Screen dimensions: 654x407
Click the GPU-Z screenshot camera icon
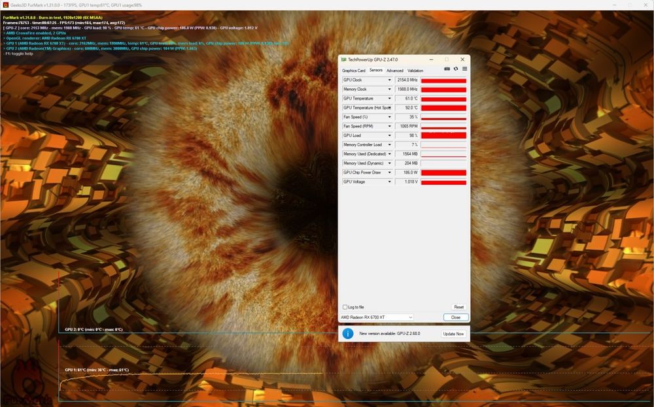point(447,69)
